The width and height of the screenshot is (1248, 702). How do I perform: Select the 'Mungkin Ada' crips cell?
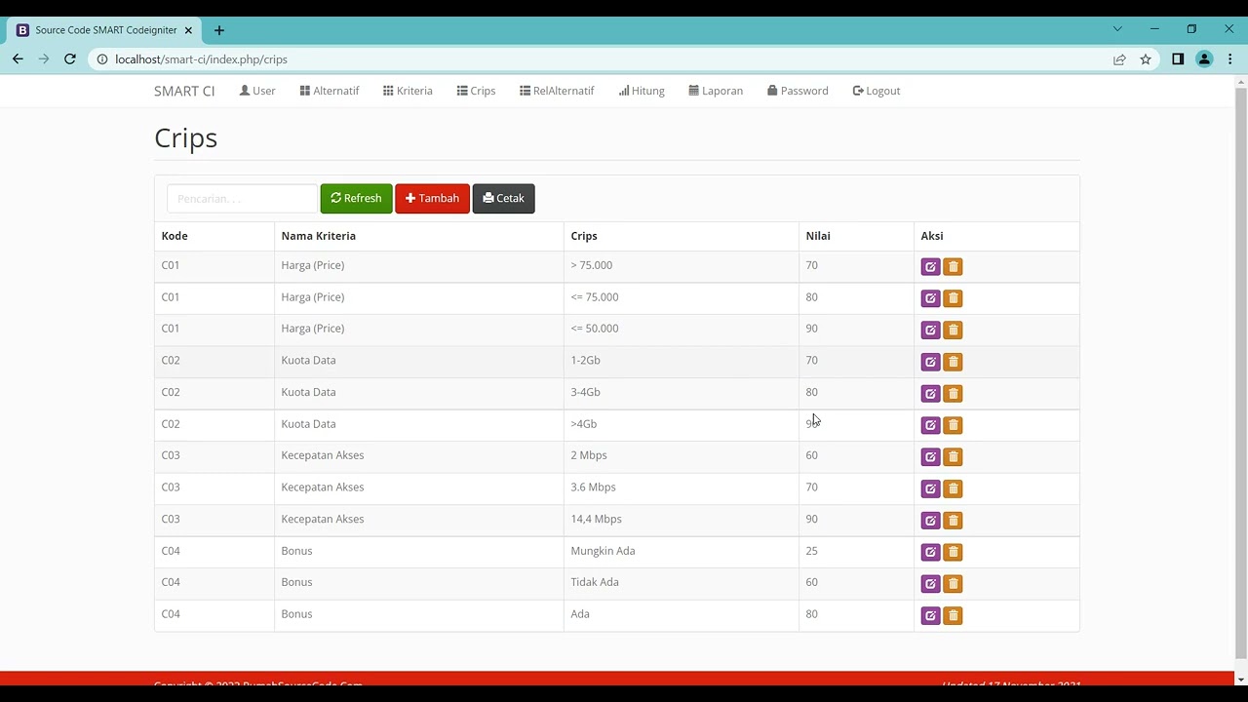(x=682, y=551)
